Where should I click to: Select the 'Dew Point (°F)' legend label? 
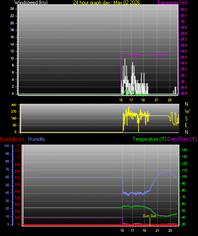tap(182, 139)
